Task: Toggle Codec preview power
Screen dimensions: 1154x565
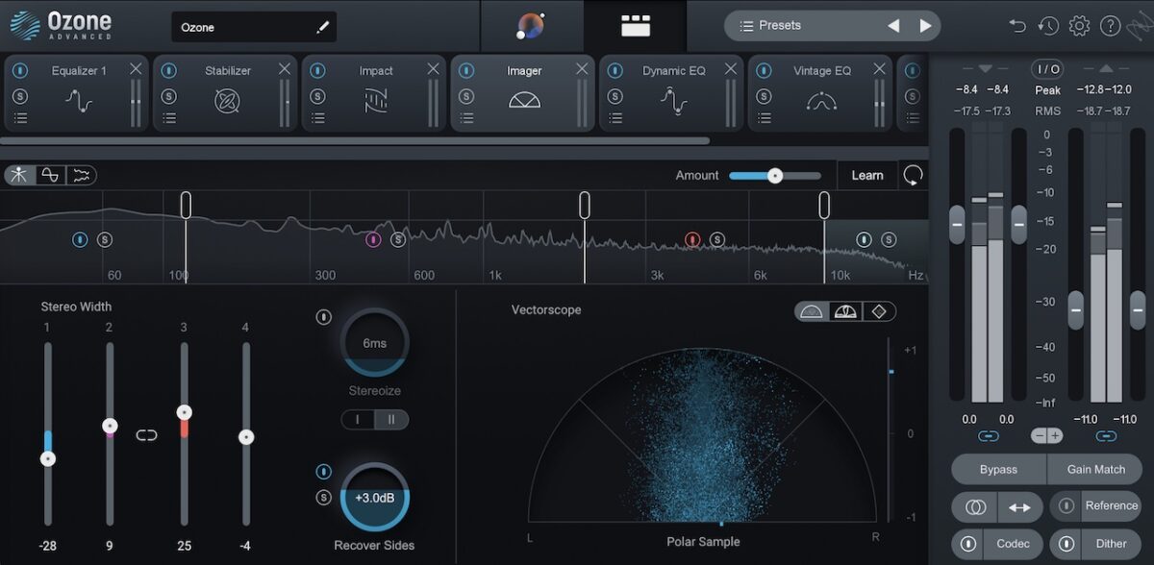Action: 969,544
